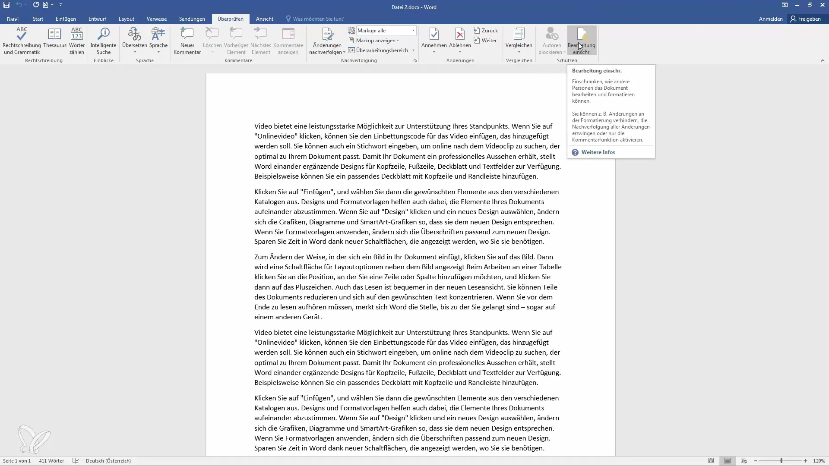The height and width of the screenshot is (466, 829).
Task: Open Weitere Infos in tooltip
Action: click(x=598, y=152)
